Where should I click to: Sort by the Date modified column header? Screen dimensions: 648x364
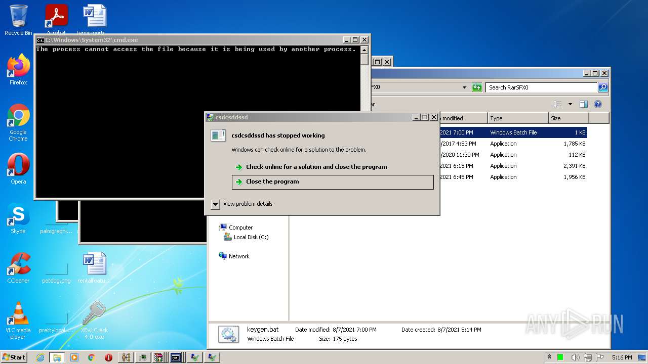coord(463,118)
